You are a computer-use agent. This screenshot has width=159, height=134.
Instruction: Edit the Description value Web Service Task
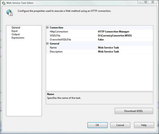coord(108,52)
